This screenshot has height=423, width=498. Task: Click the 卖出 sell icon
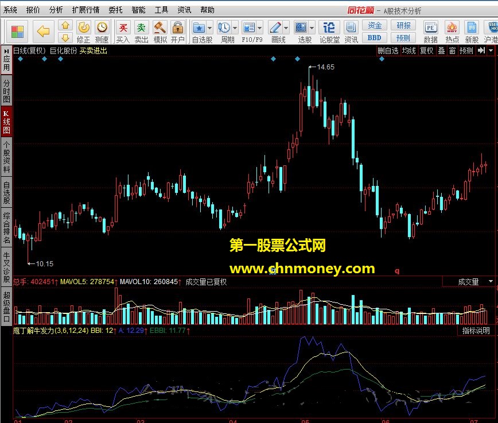[x=141, y=28]
